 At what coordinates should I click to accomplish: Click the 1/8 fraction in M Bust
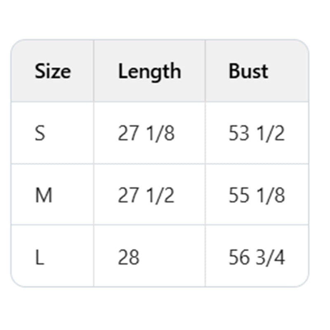(x=272, y=195)
